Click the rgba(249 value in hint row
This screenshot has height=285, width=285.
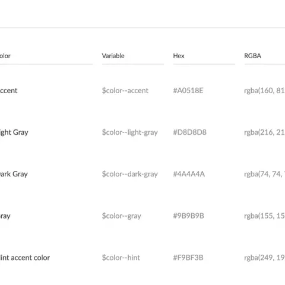pyautogui.click(x=265, y=258)
